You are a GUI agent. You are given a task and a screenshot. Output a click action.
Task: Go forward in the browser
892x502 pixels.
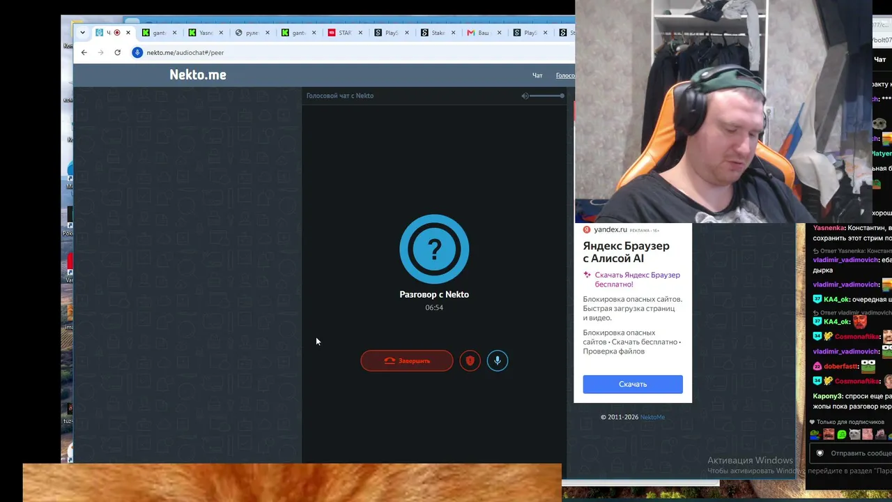click(x=100, y=52)
